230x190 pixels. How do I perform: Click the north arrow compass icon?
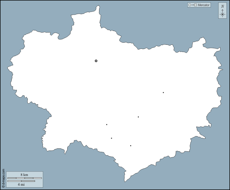pos(222,11)
